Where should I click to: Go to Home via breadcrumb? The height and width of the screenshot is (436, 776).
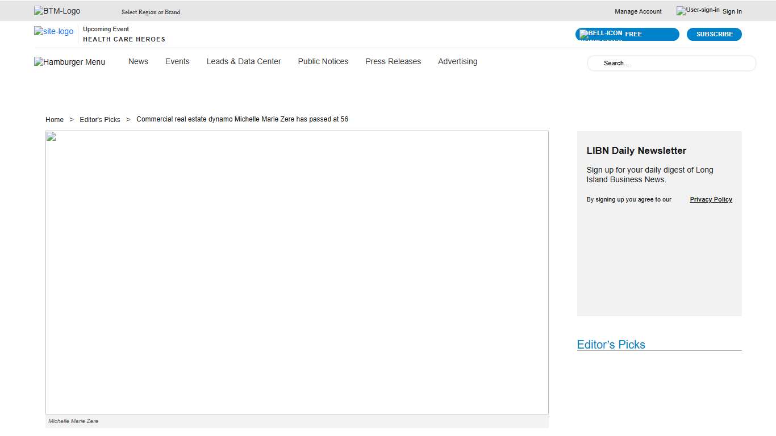pyautogui.click(x=55, y=120)
